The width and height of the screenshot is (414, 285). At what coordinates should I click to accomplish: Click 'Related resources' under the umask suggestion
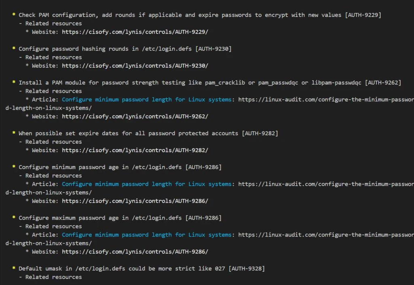(54, 277)
